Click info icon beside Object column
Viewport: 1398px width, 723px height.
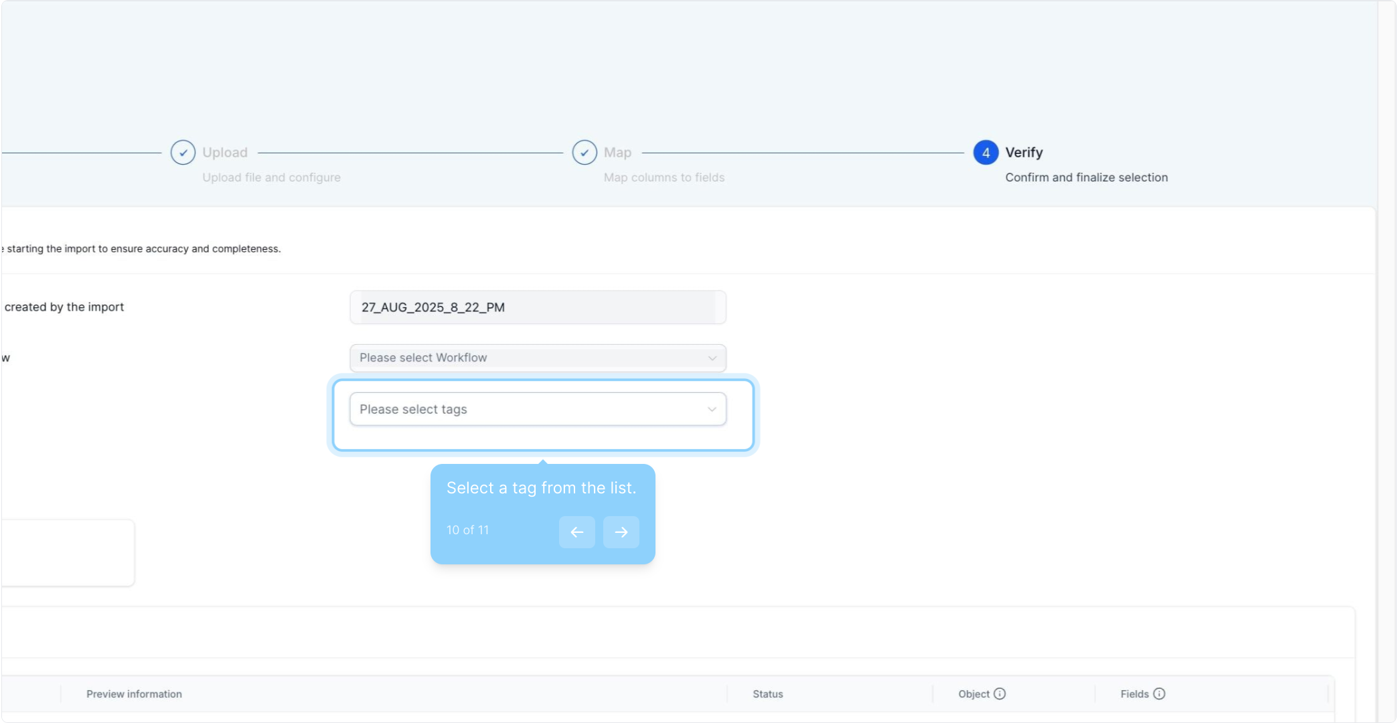pos(1000,694)
